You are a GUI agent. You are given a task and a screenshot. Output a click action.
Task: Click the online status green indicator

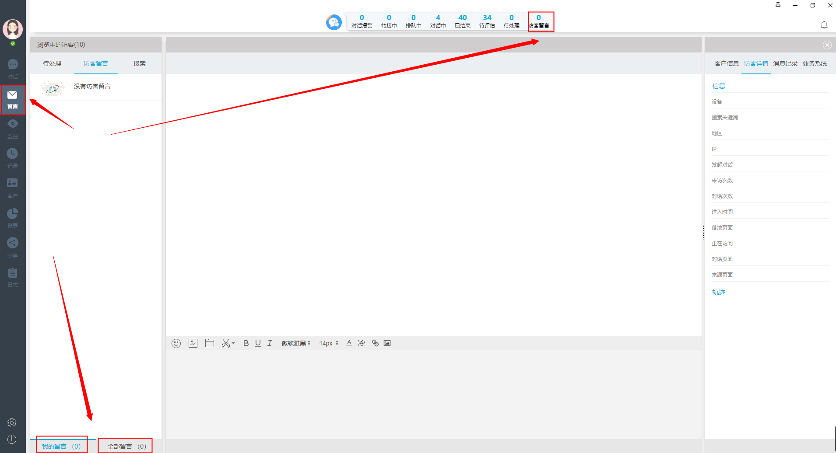pos(13,44)
